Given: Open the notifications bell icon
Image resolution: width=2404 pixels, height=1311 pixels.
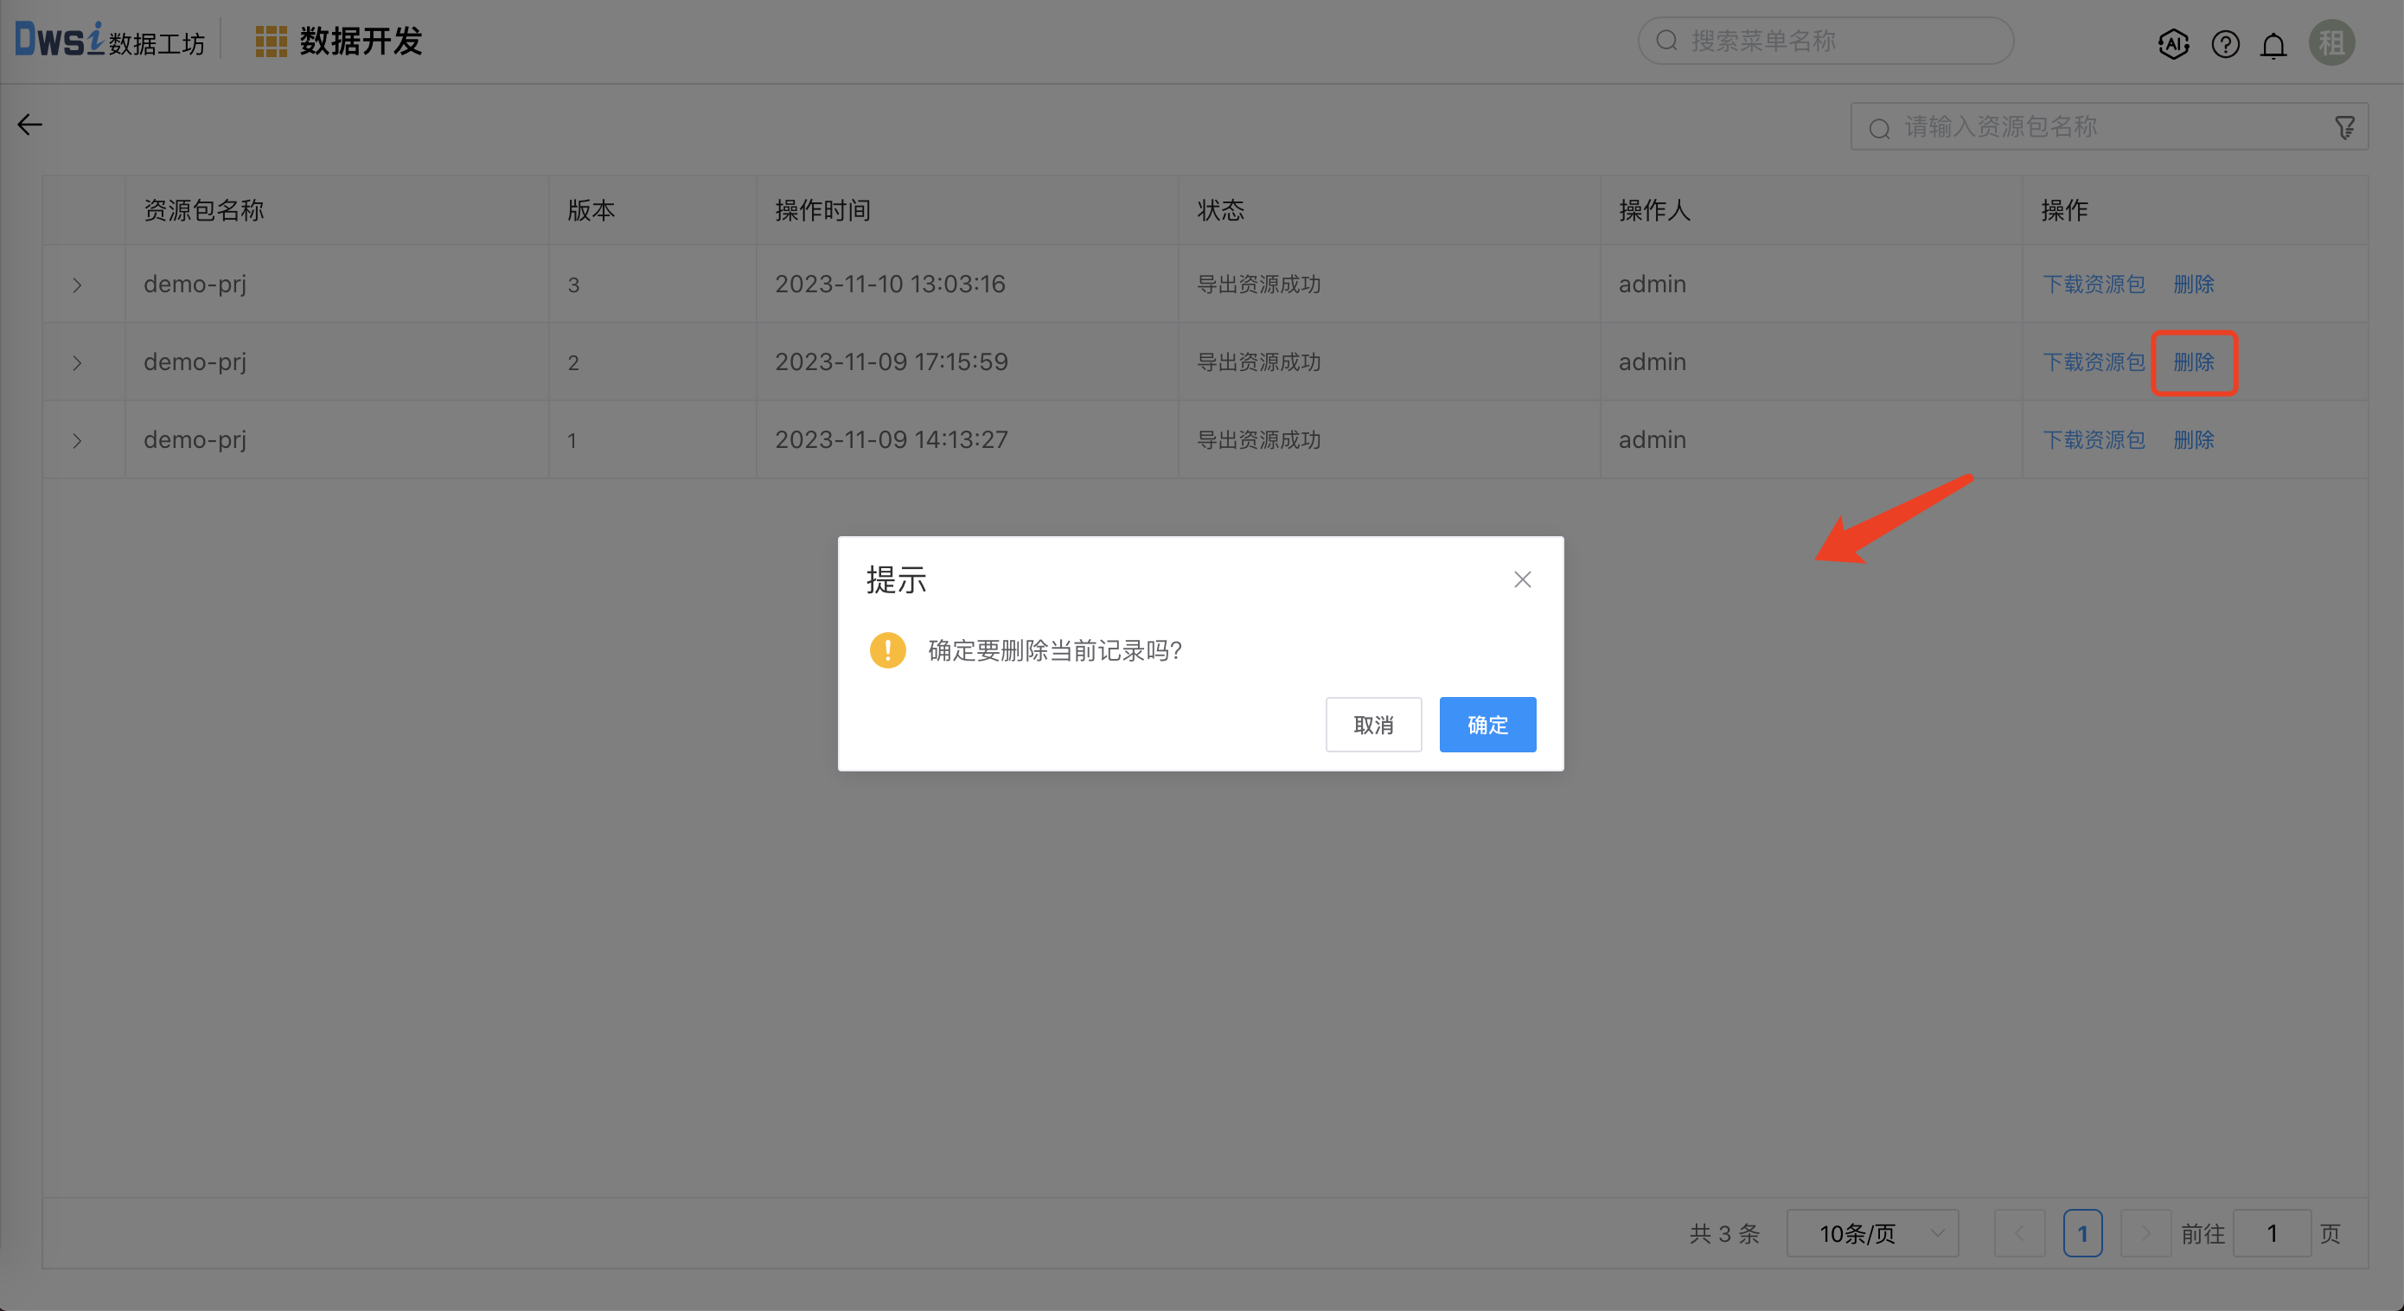Looking at the screenshot, I should click(2273, 44).
